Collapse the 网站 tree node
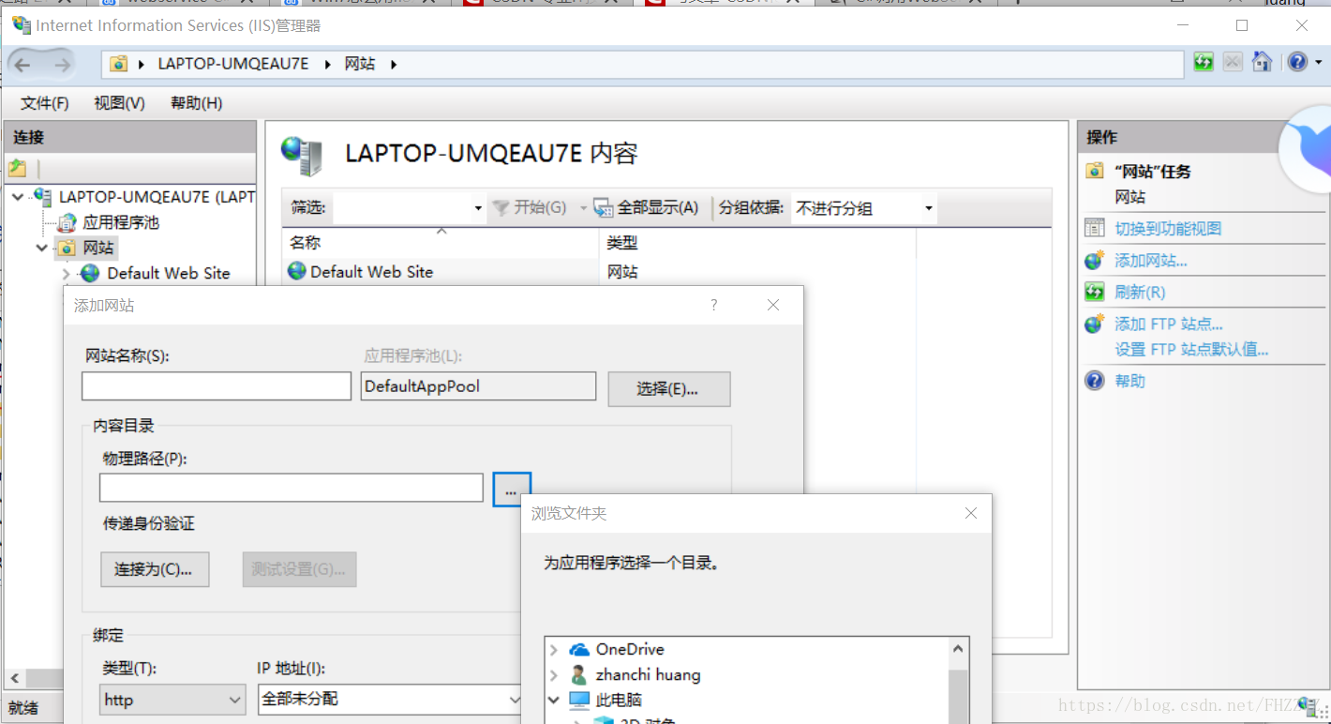 point(42,248)
